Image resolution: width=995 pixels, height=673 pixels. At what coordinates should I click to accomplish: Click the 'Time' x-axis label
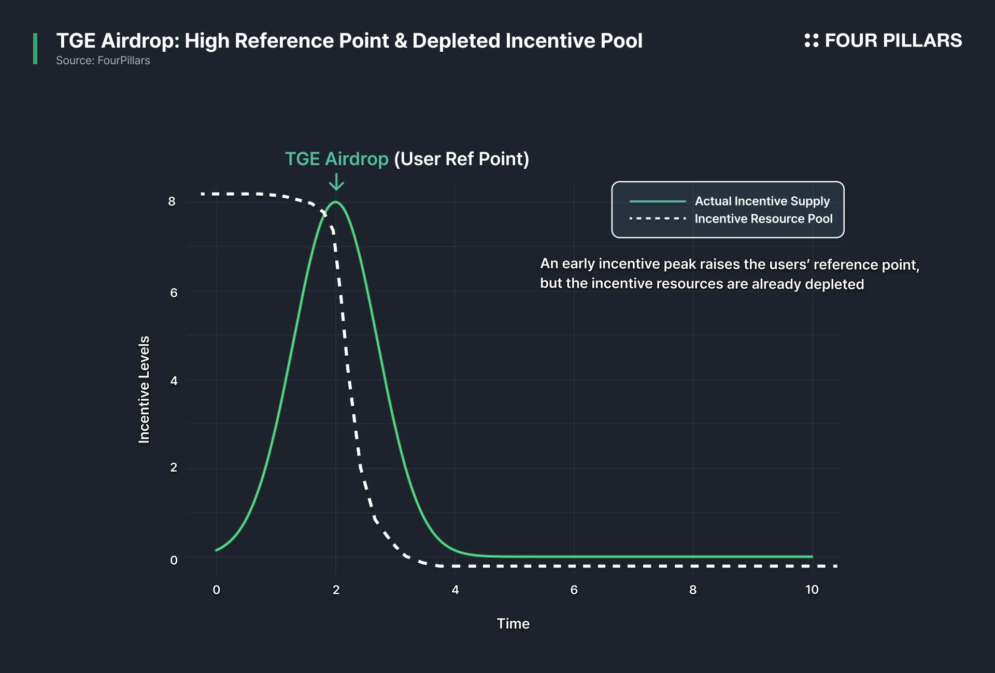[x=513, y=623]
